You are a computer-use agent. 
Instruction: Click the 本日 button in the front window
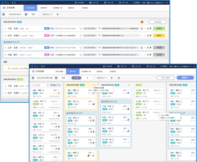click(x=63, y=78)
